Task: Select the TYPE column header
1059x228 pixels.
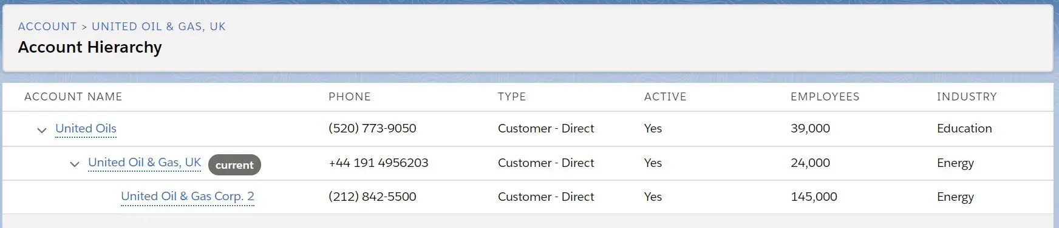Action: coord(512,97)
